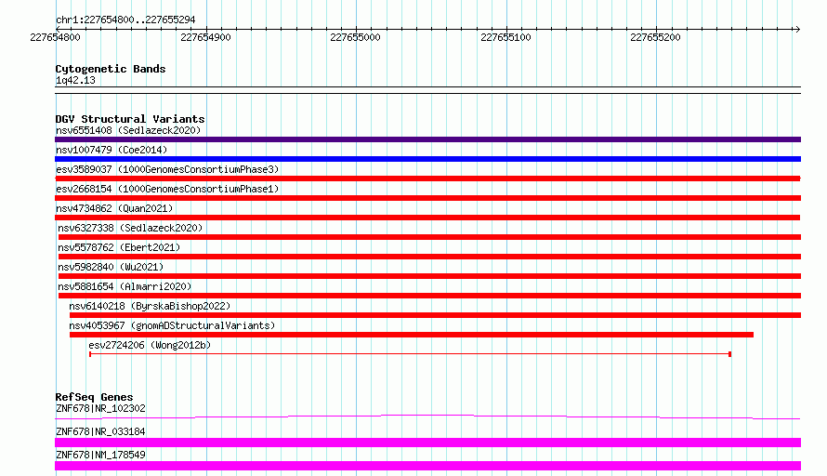827x476 pixels.
Task: Open variant nsv4053967 (gnomADStructuralVariants) label
Action: tap(172, 325)
